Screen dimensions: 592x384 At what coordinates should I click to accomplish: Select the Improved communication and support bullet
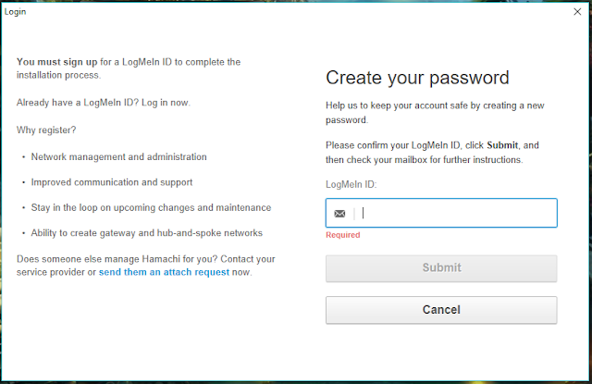pos(112,182)
